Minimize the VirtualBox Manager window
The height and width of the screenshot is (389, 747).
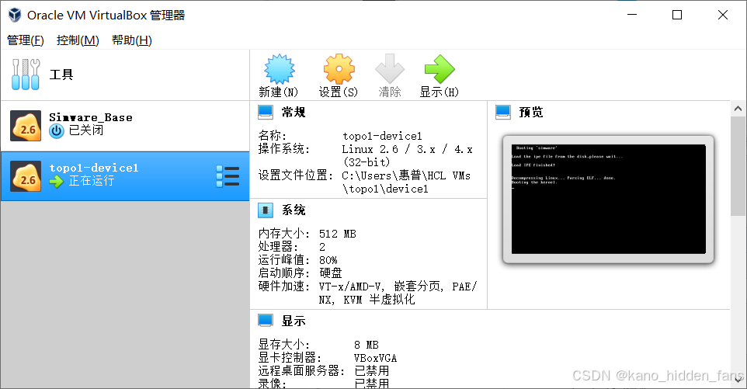pyautogui.click(x=632, y=15)
